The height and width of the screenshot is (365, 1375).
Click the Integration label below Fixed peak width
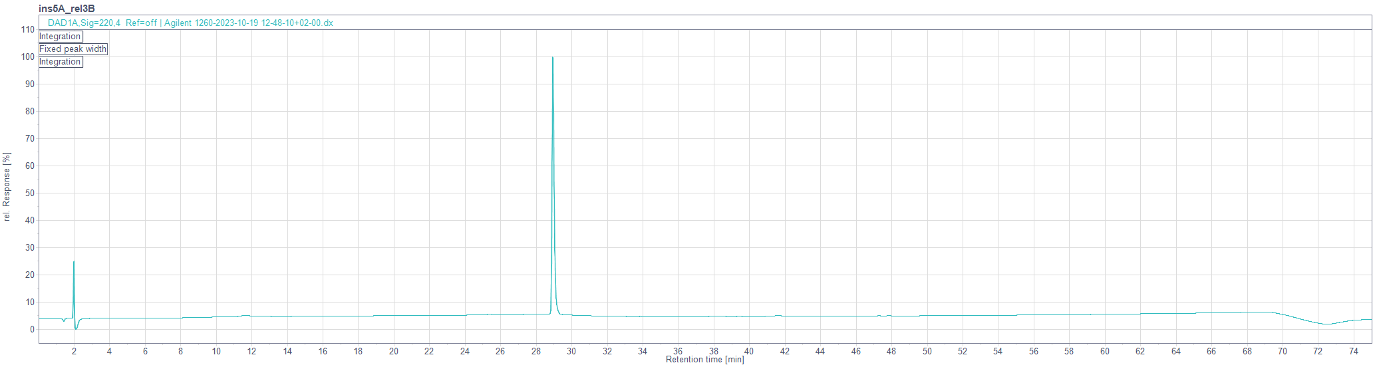point(61,62)
